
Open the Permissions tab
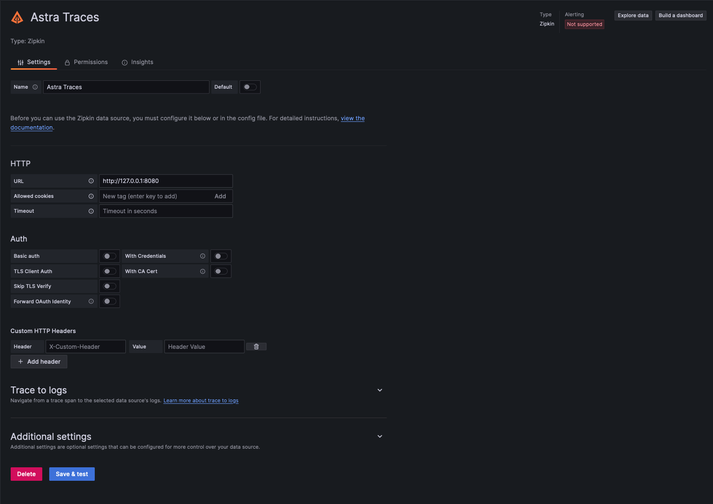[x=86, y=62]
